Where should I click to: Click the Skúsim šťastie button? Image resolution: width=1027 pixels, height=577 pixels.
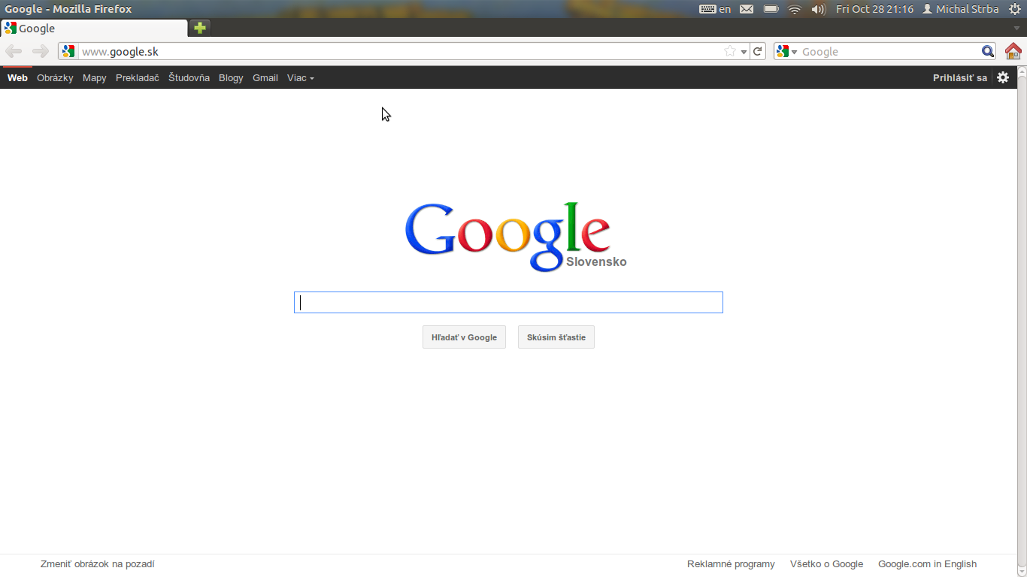click(x=556, y=337)
